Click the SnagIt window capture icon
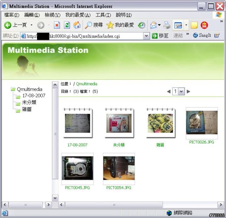Viewport: 226px width, 218px height. pyautogui.click(x=216, y=35)
